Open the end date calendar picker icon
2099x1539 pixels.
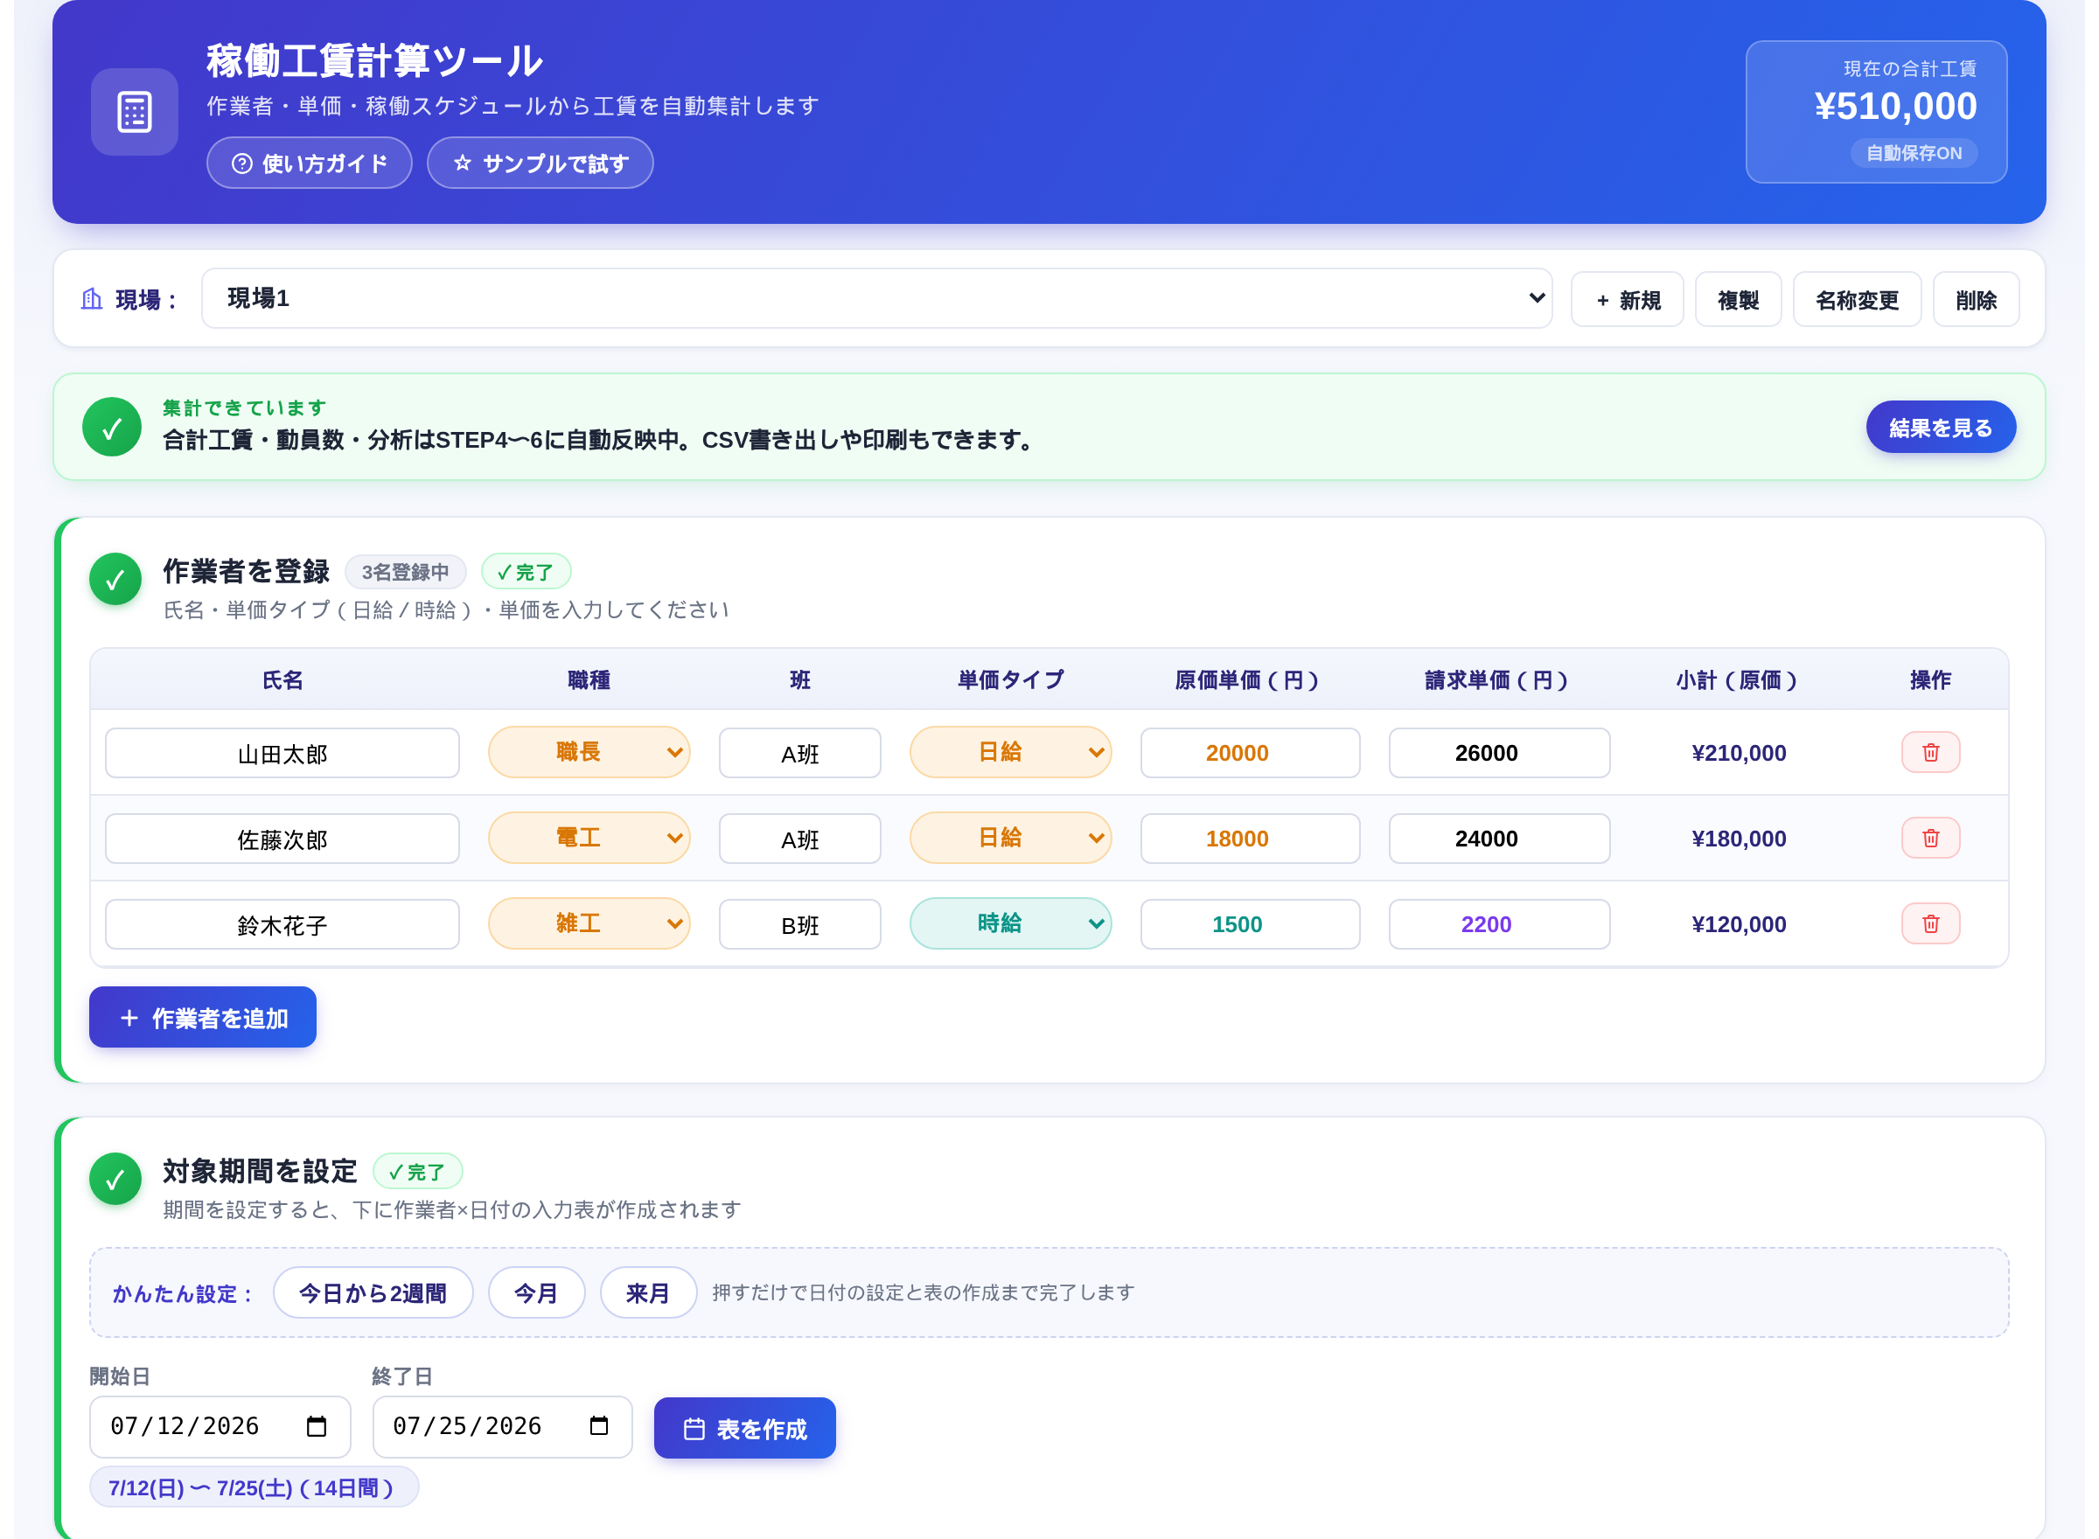point(599,1426)
